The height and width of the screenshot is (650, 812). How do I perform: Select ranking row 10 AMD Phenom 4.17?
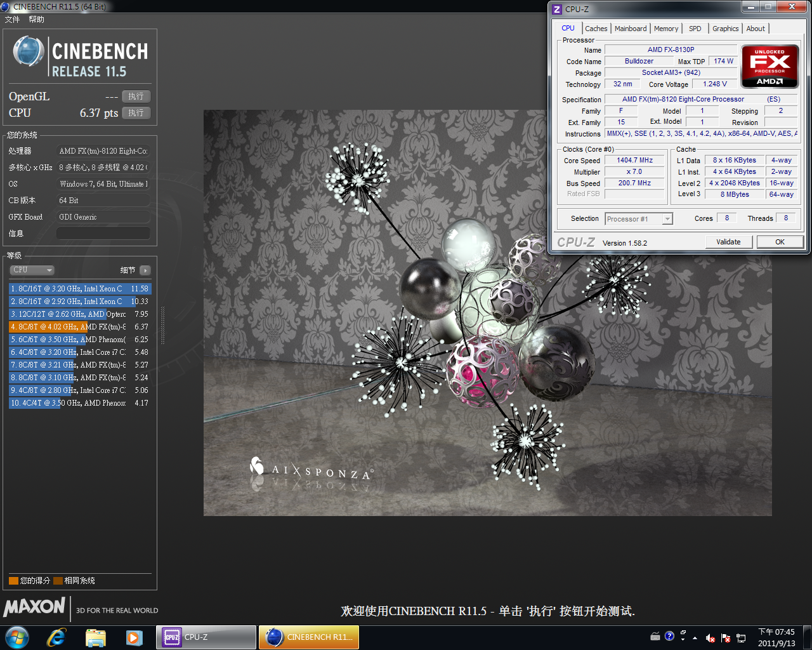tap(80, 403)
